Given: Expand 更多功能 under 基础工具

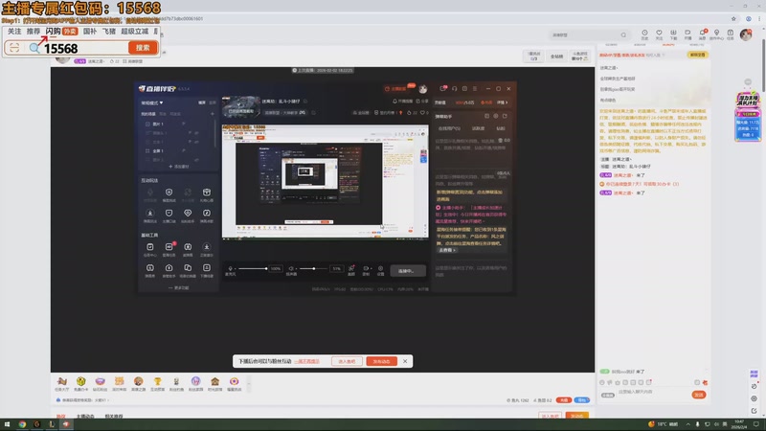Looking at the screenshot, I should coord(179,288).
